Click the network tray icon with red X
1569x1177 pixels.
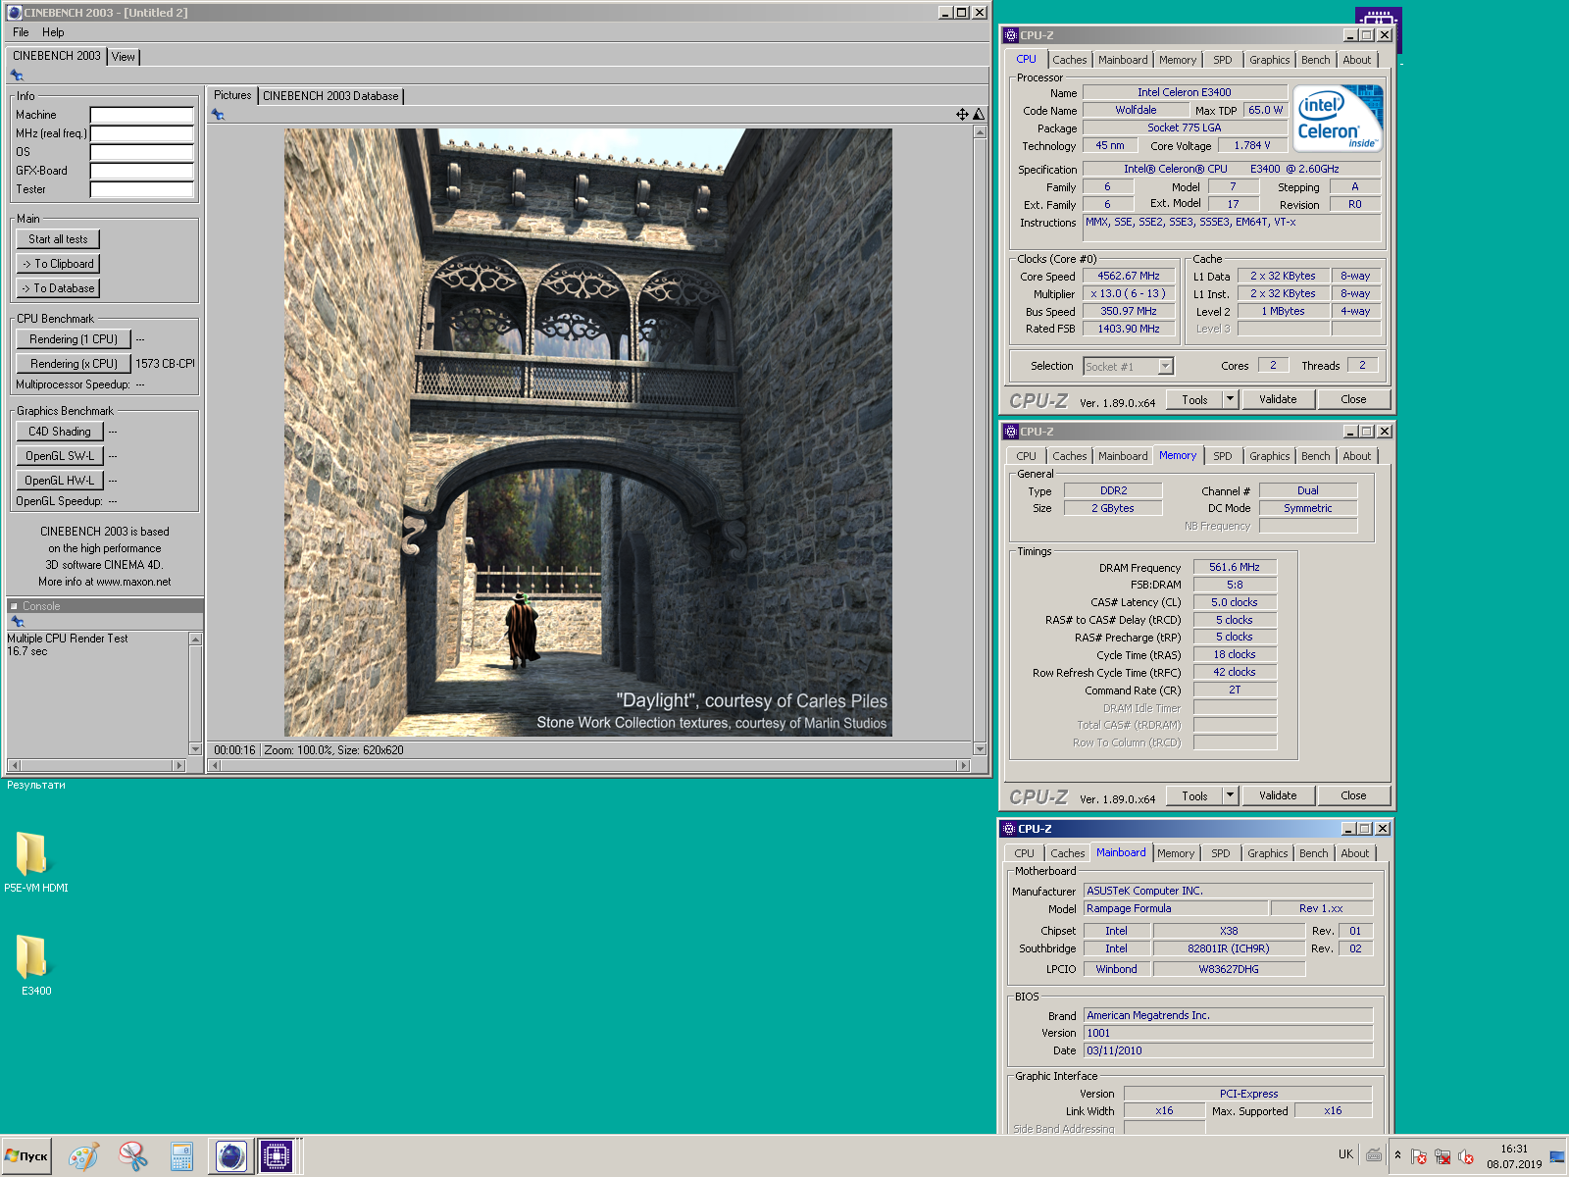[x=1442, y=1157]
